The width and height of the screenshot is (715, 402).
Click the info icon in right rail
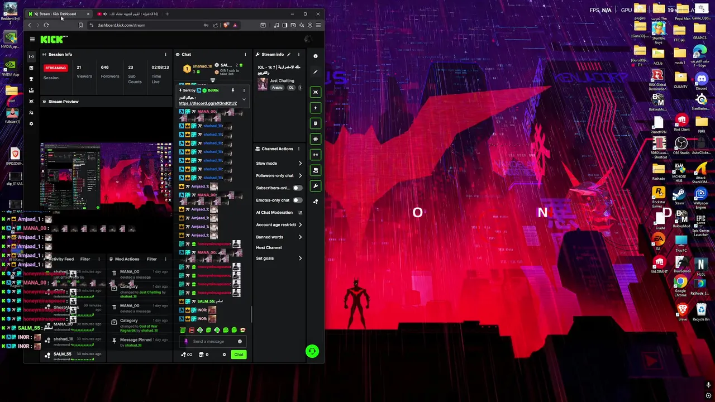click(316, 56)
